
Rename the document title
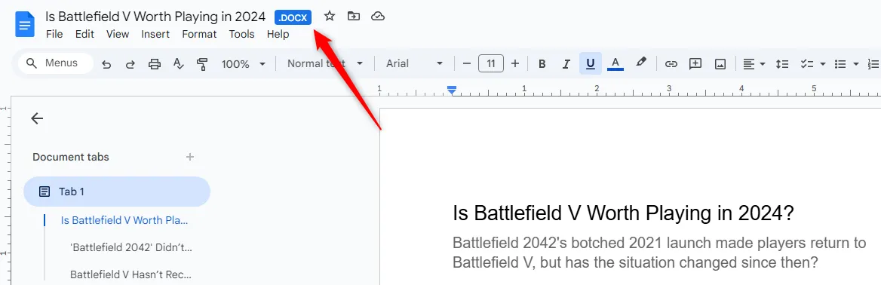point(155,17)
